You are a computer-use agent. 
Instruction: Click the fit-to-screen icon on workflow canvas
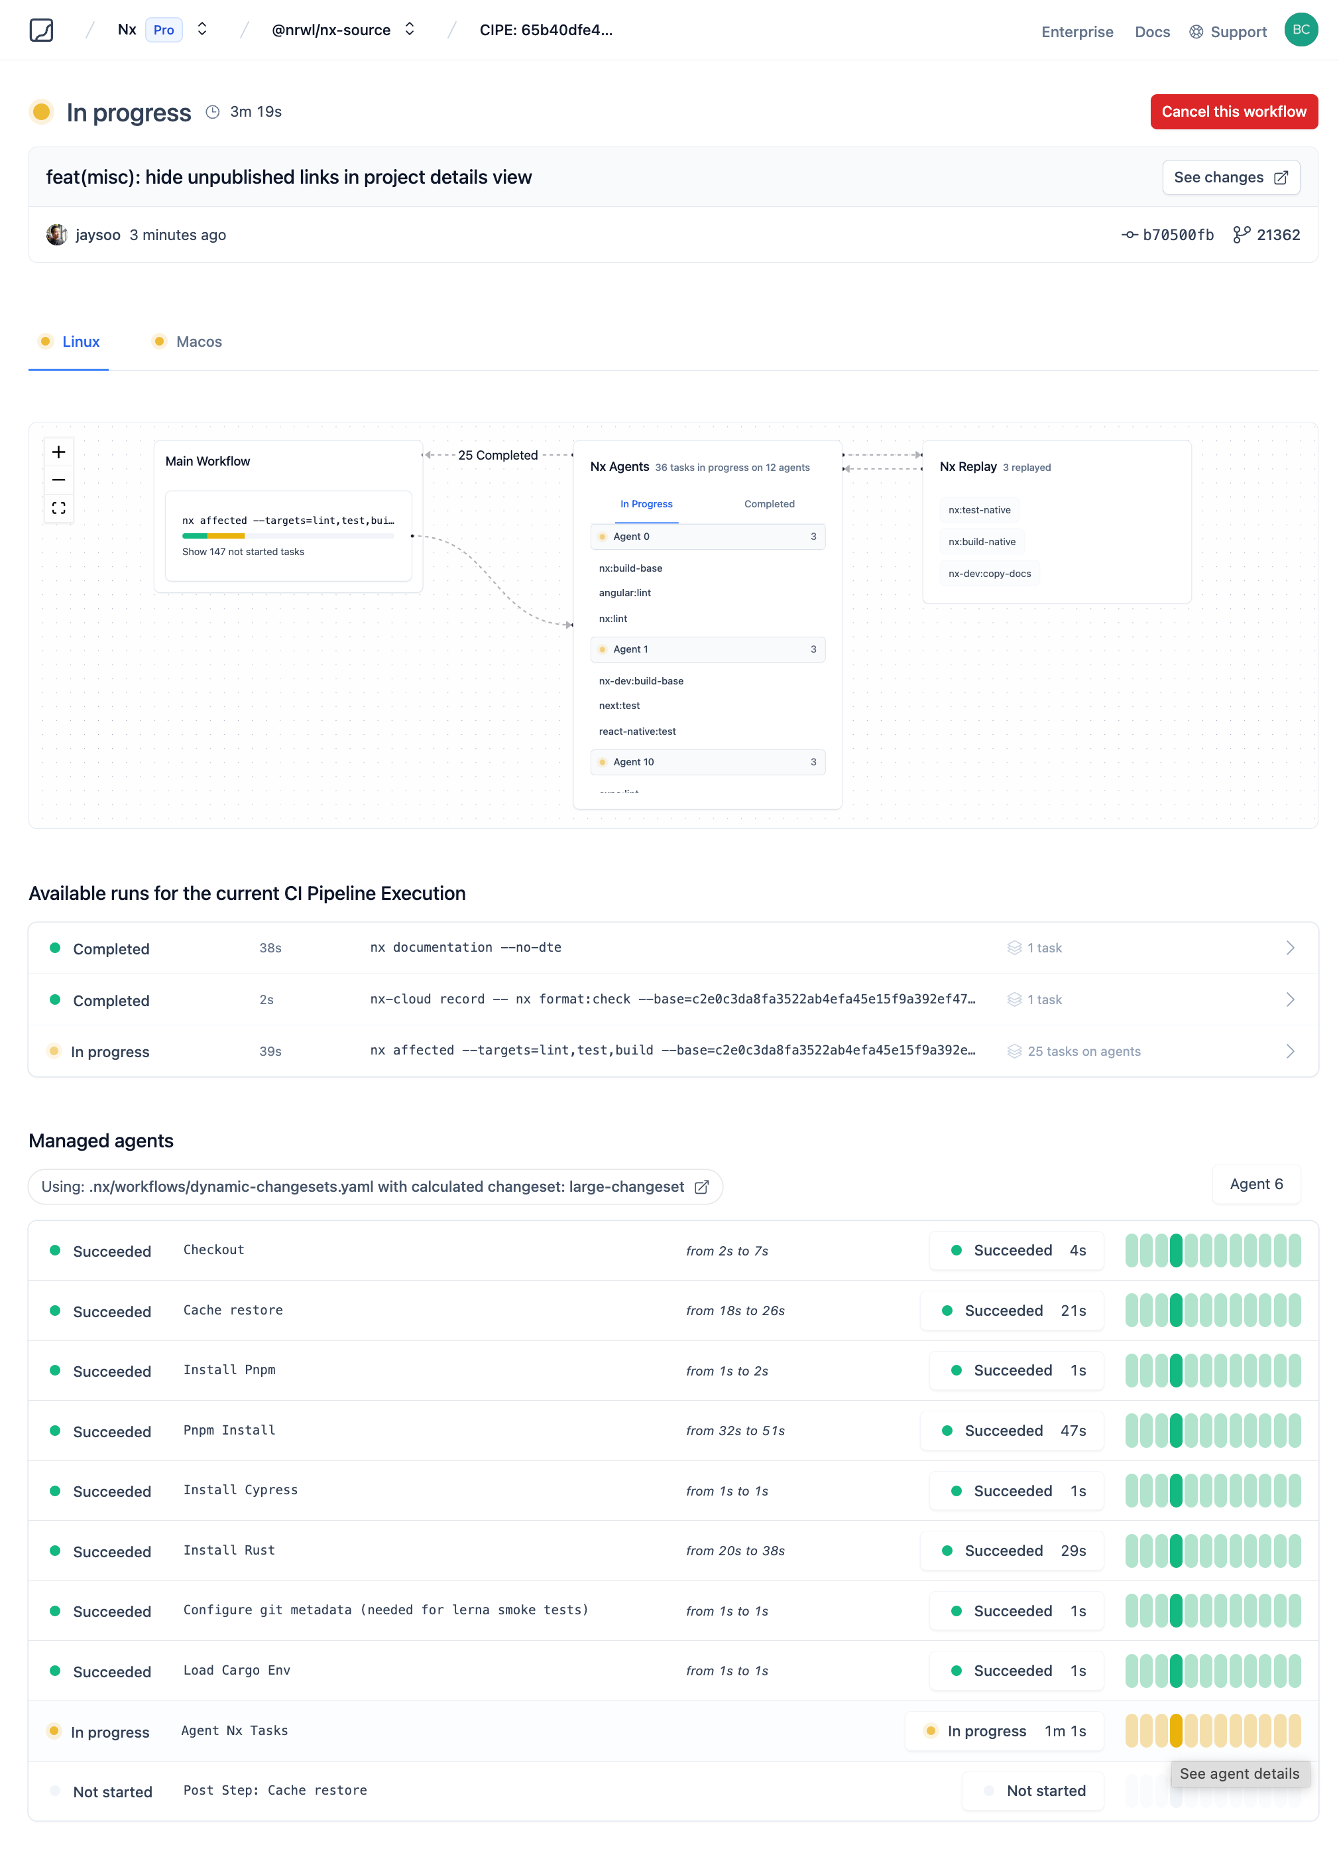(x=58, y=507)
